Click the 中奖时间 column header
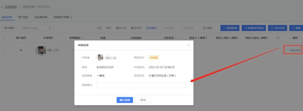 [x=136, y=38]
